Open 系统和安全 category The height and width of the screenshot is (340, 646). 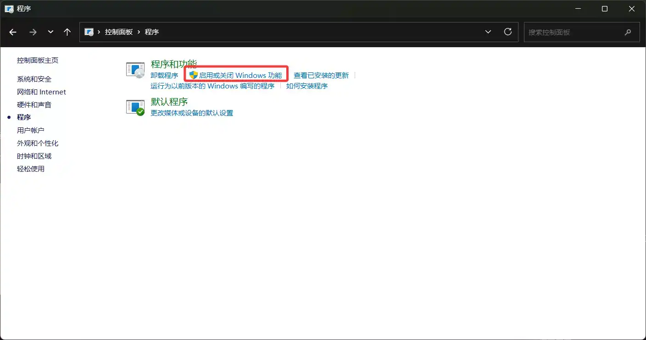[34, 79]
